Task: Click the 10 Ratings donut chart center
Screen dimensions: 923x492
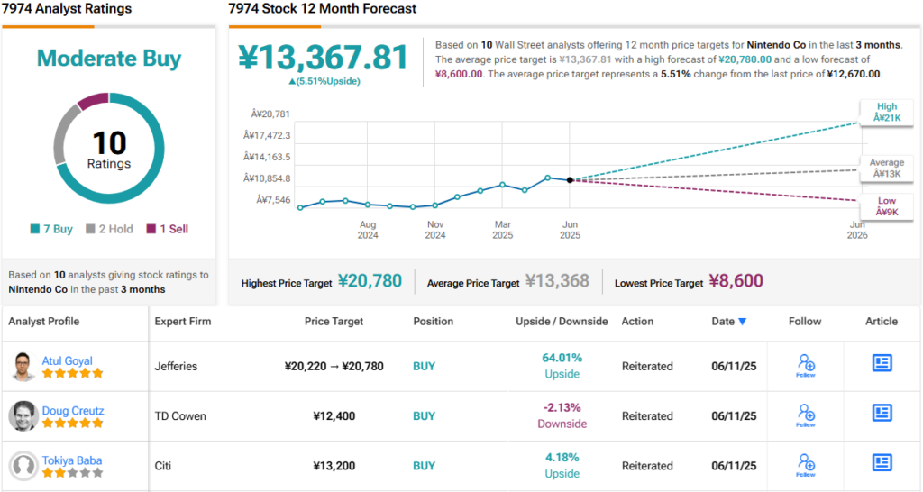Action: [x=109, y=150]
